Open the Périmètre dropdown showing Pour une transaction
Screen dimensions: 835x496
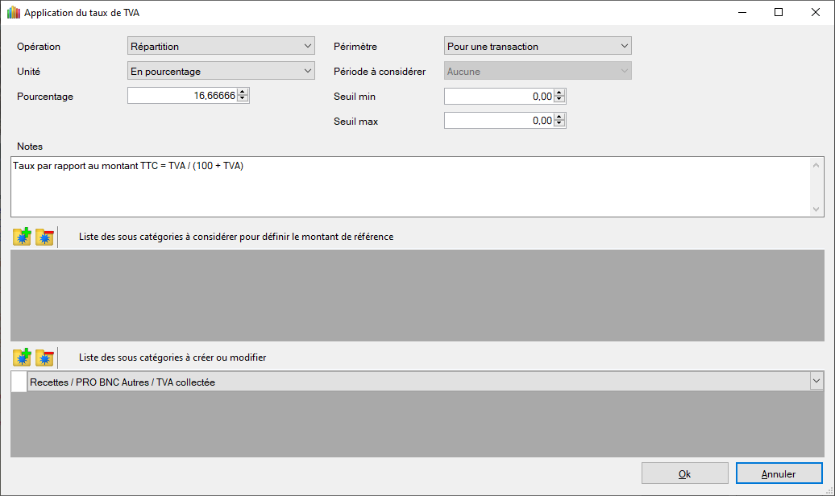click(537, 47)
